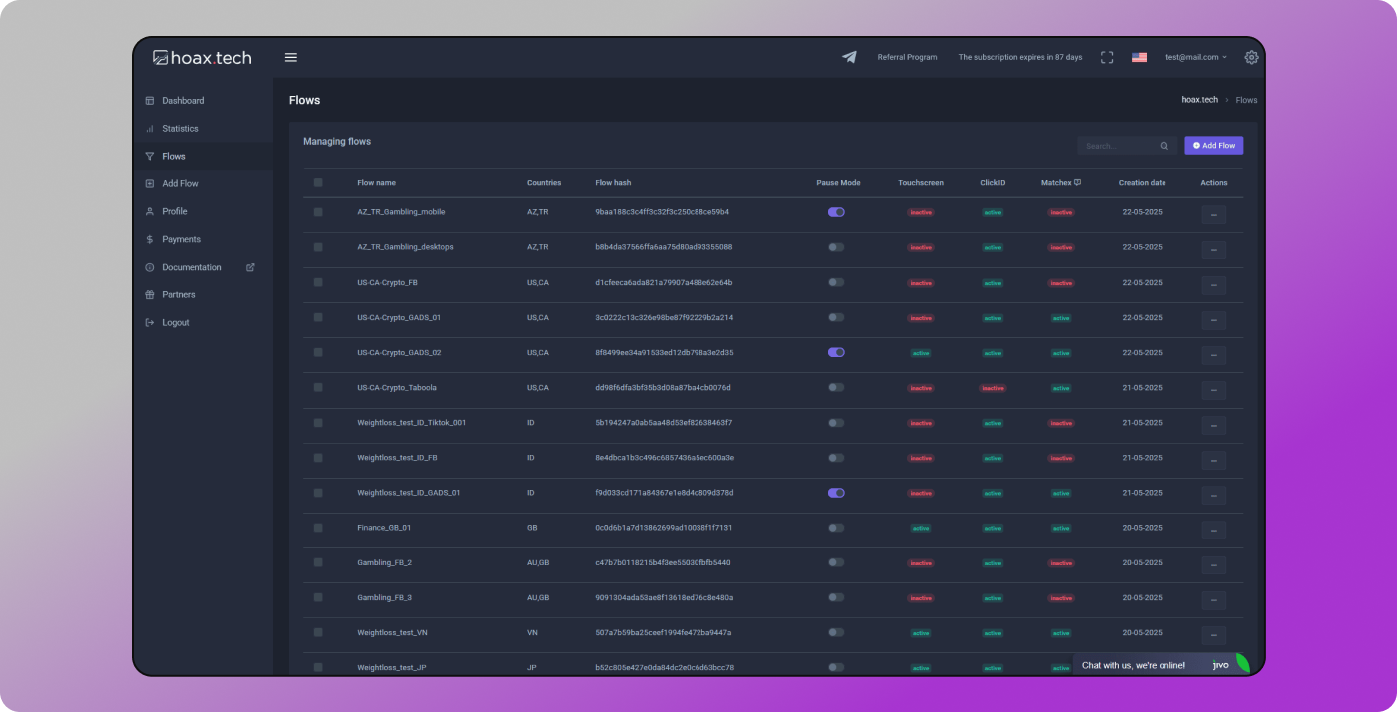
Task: Check the select-all checkbox in table header
Action: [318, 182]
